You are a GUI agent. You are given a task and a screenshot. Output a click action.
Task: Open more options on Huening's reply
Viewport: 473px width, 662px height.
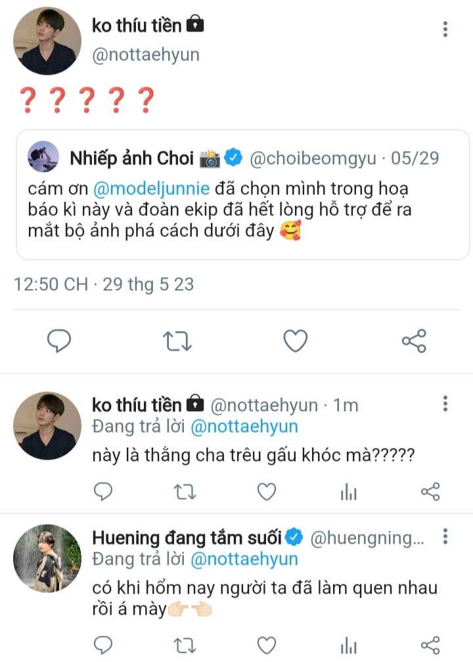pos(445,537)
